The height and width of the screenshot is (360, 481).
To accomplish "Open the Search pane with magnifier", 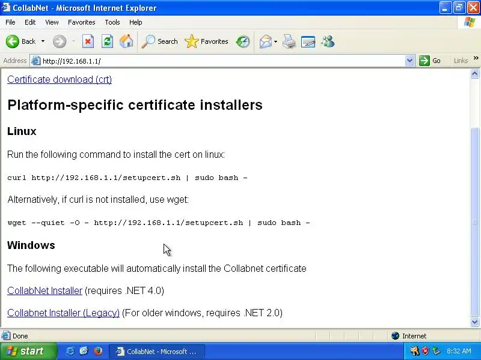I will point(159,41).
